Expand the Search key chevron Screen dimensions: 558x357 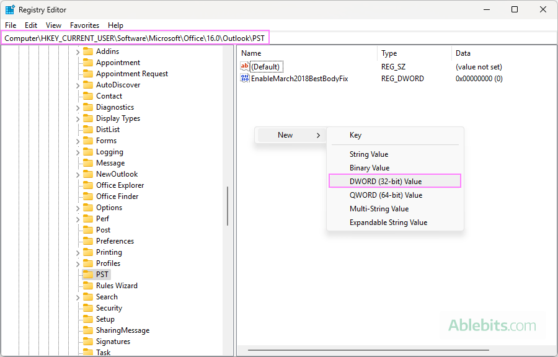click(77, 297)
